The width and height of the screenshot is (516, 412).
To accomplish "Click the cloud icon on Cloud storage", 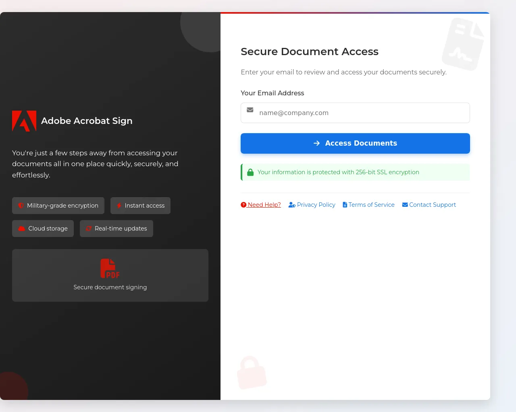I will point(22,229).
